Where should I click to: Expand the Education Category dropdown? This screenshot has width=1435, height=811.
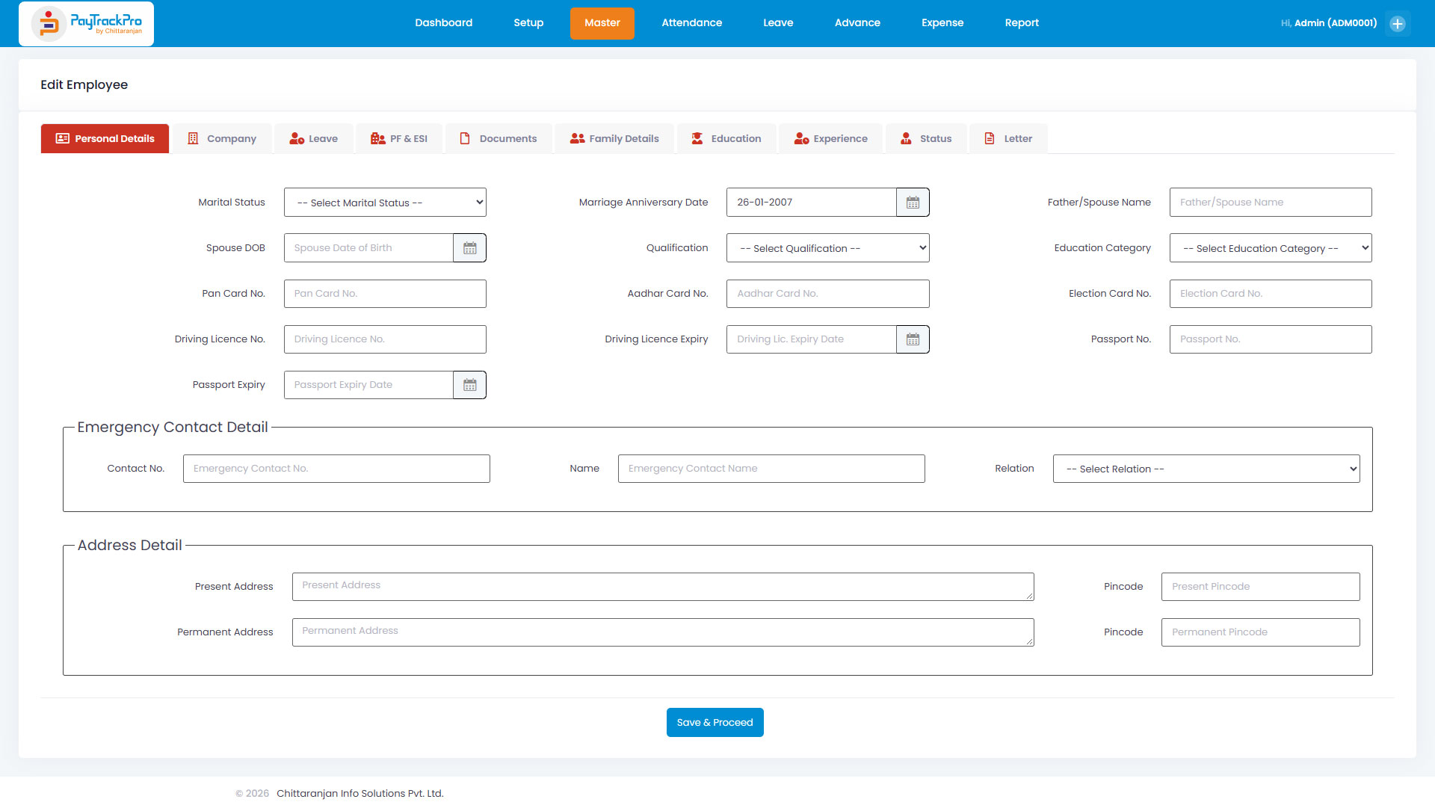(x=1271, y=248)
